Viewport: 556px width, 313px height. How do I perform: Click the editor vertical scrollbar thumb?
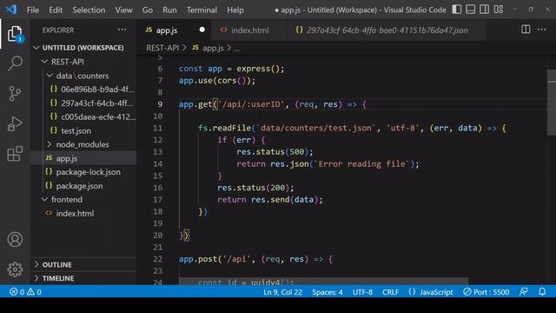click(552, 103)
